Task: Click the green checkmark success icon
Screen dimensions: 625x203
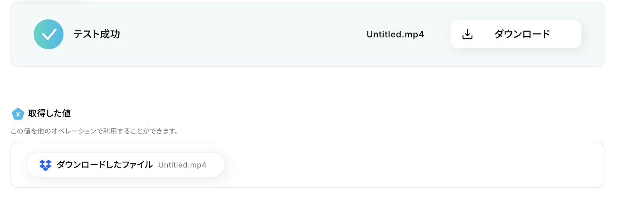Action: tap(48, 34)
